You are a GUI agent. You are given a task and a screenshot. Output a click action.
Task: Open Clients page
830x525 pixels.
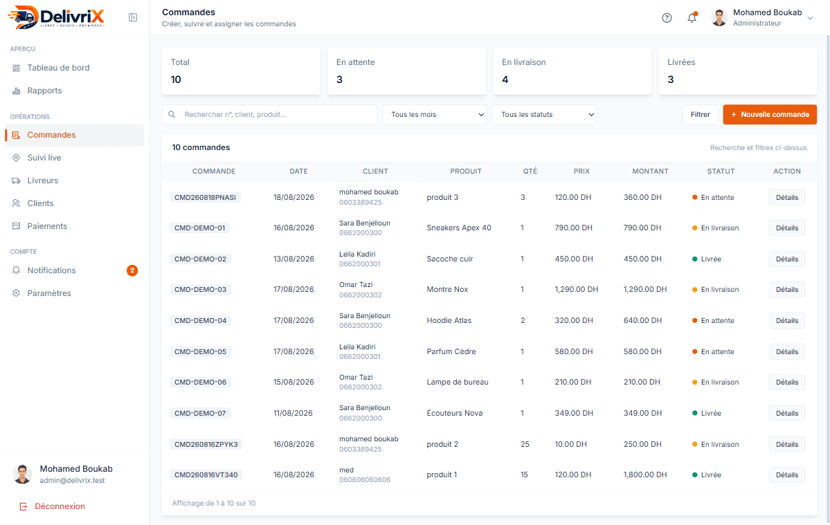click(74, 203)
